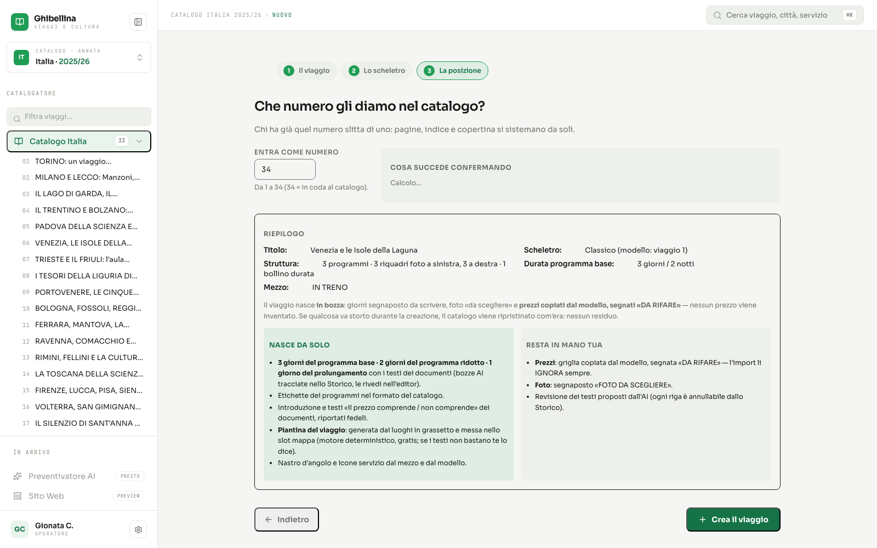Click the ⌘K shortcut badge

[850, 15]
